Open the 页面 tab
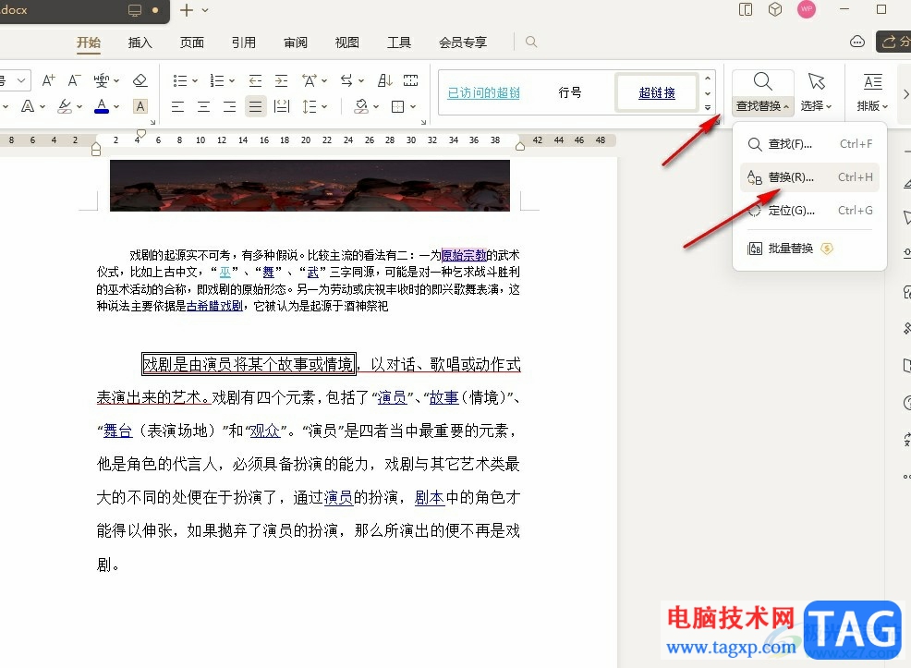The image size is (911, 668). pos(192,43)
